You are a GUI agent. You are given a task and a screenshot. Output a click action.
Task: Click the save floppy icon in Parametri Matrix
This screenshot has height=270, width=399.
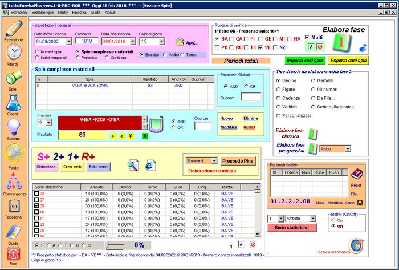coord(360,203)
